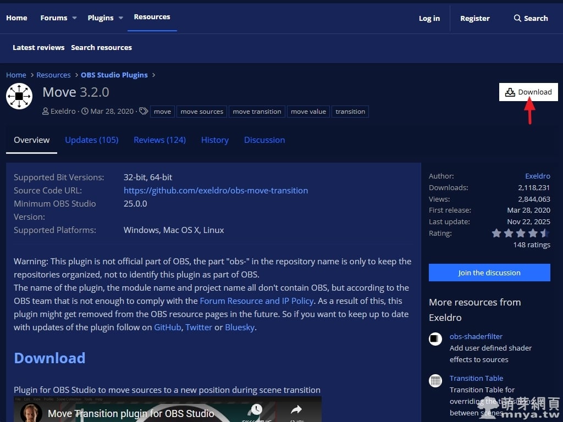Click Join the discussion button

(489, 273)
